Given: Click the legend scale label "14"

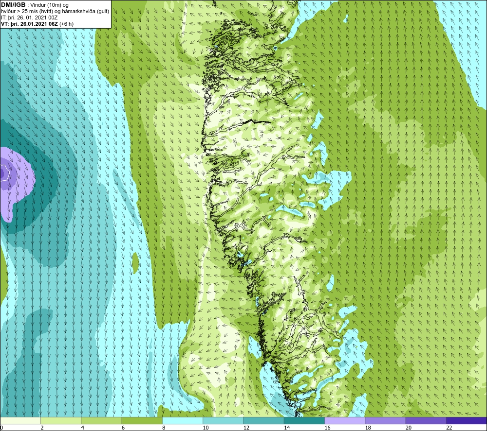Looking at the screenshot, I should (x=287, y=428).
